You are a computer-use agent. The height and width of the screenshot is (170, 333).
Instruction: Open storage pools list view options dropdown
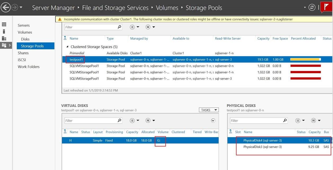click(x=135, y=27)
